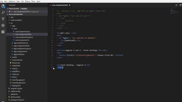Open the File menu
This screenshot has width=182, height=102.
click(x=2, y=1)
